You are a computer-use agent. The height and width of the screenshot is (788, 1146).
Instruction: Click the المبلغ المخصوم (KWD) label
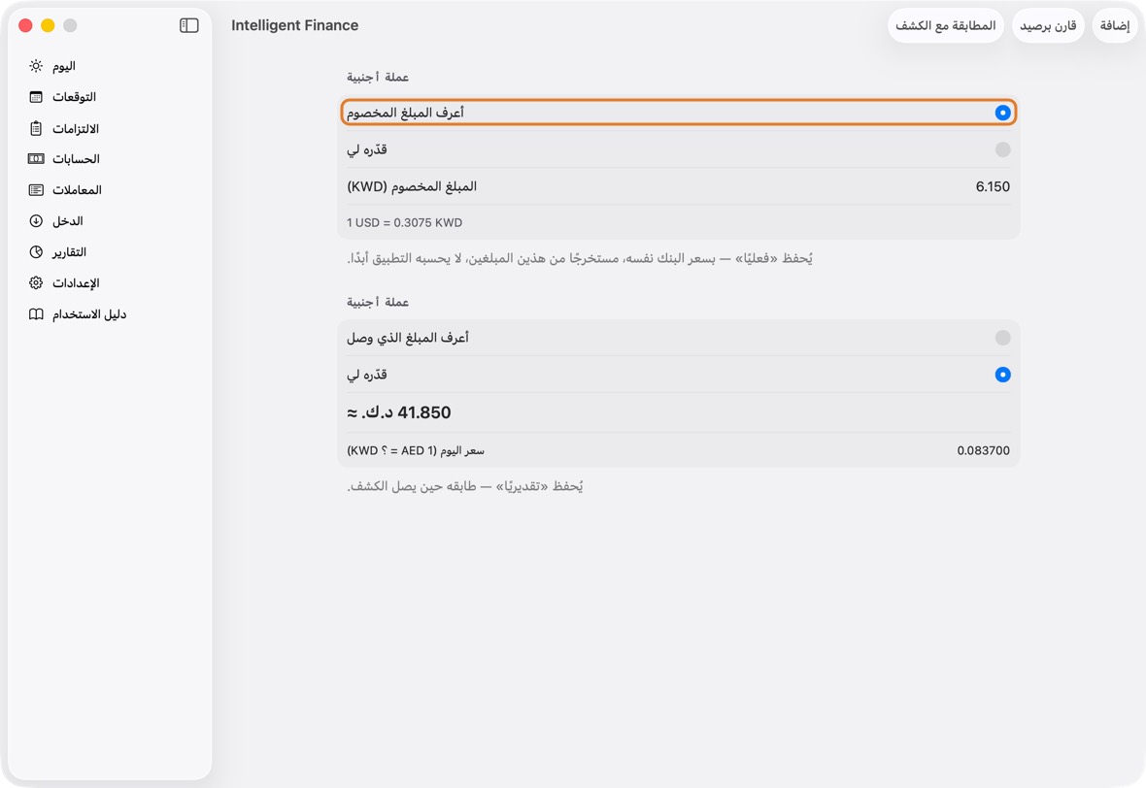tap(412, 187)
